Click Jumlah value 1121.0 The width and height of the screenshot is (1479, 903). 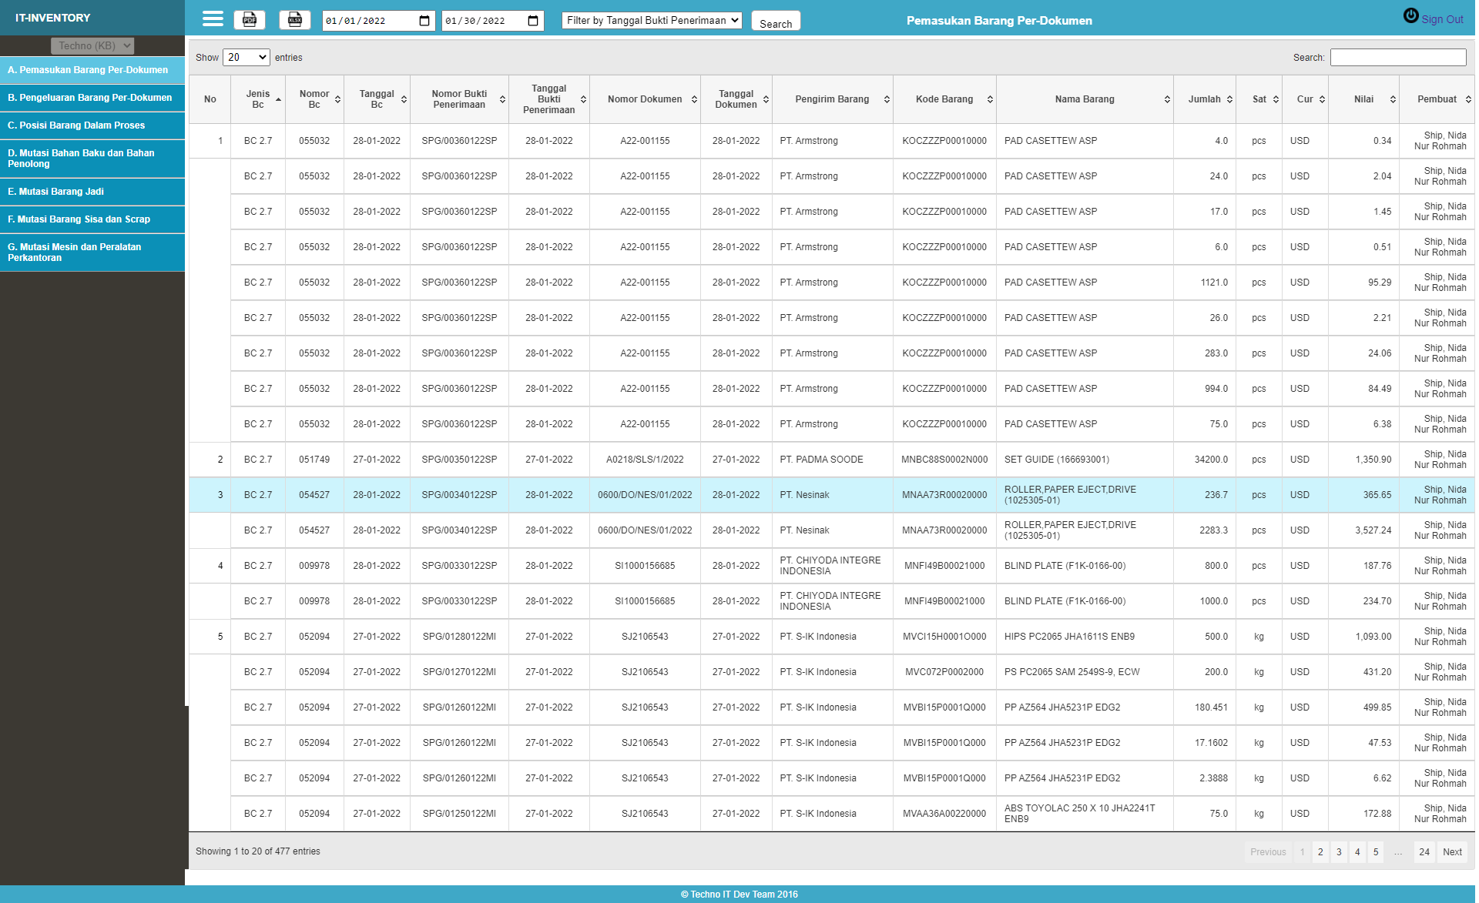[1214, 283]
